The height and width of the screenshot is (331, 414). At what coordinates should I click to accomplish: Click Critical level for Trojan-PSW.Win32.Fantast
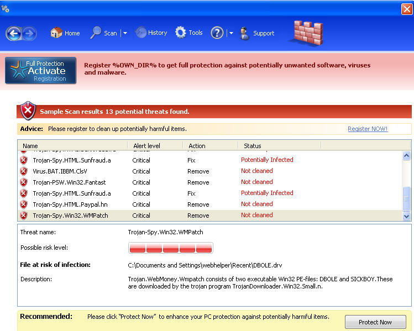tap(142, 183)
